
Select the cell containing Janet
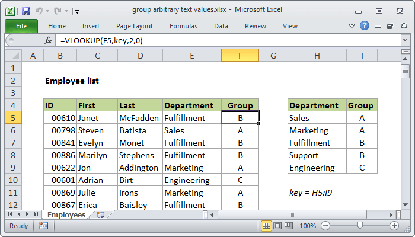97,118
